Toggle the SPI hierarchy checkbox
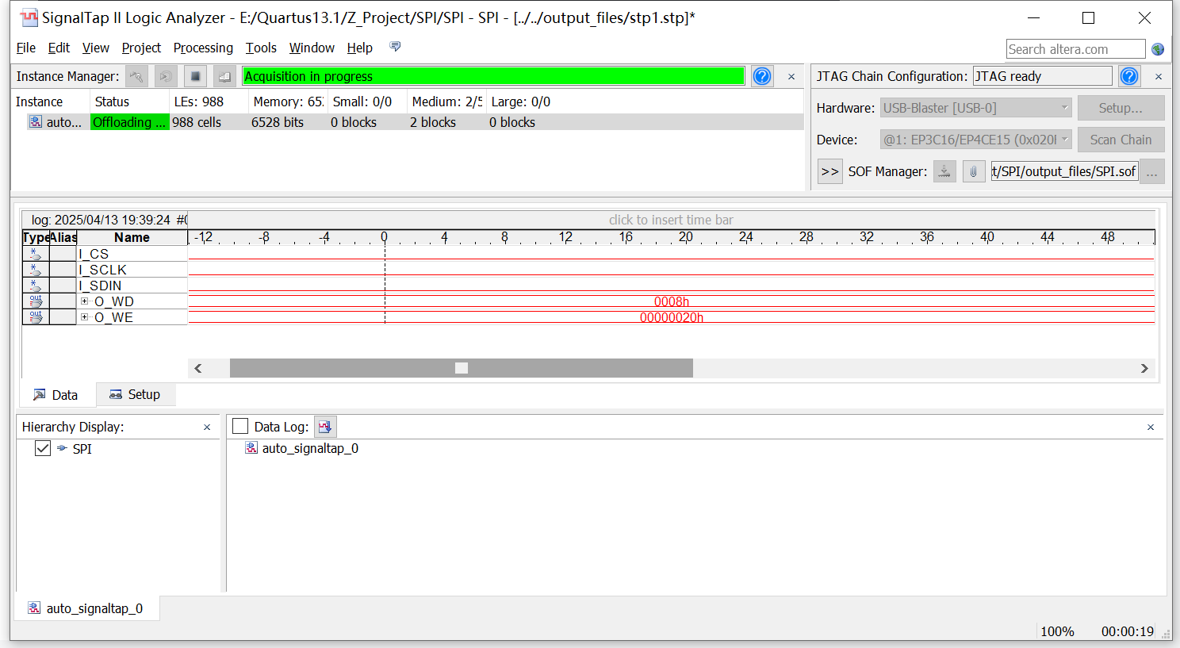This screenshot has width=1180, height=648. point(43,449)
